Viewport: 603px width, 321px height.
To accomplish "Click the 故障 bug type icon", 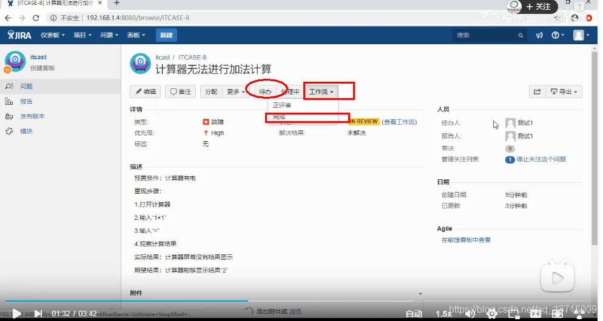I will pos(206,122).
